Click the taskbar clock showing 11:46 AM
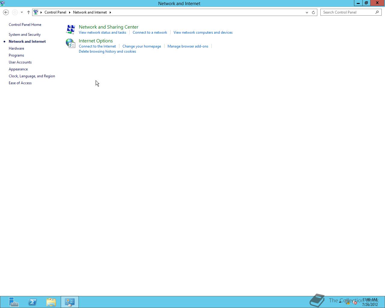 coord(370,302)
